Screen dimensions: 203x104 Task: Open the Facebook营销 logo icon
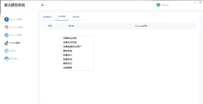[x=7, y=19]
